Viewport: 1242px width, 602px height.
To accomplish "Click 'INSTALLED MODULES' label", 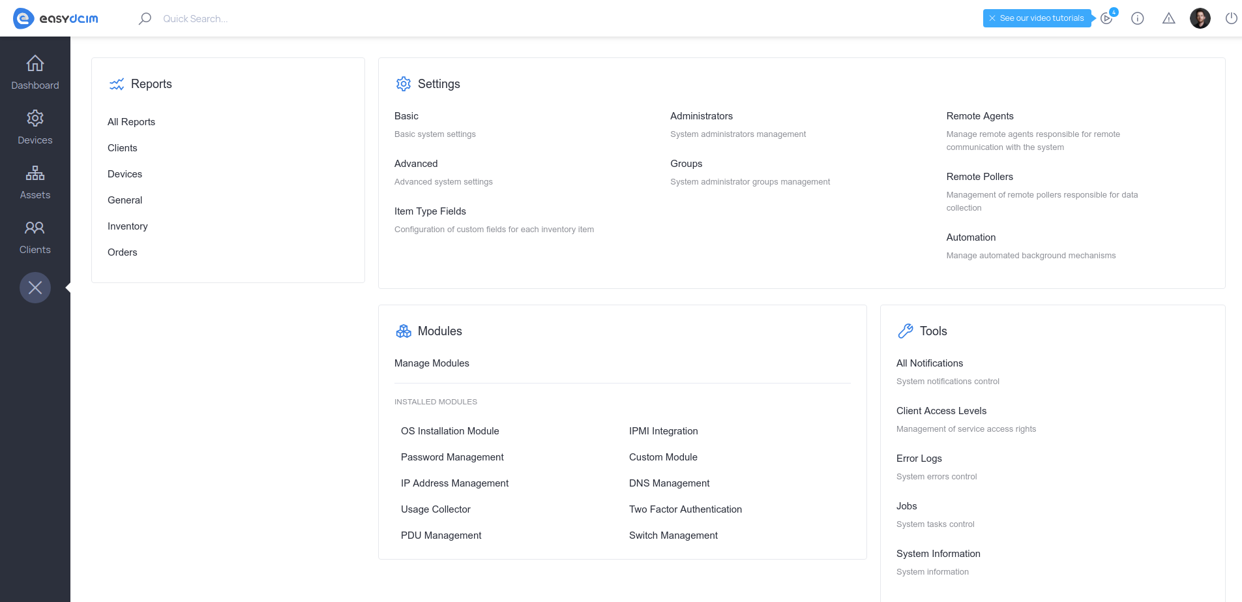I will 436,402.
